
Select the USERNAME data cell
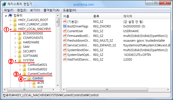click(x=131, y=31)
